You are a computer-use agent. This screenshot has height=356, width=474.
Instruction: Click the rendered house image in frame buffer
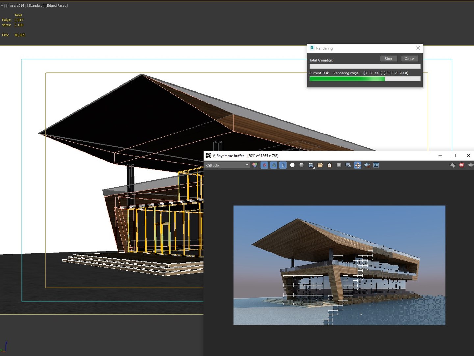pos(339,265)
